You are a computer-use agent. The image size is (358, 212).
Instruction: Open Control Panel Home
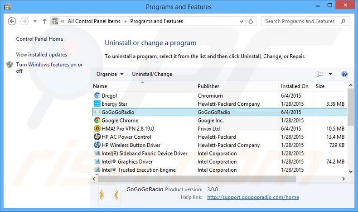point(39,39)
